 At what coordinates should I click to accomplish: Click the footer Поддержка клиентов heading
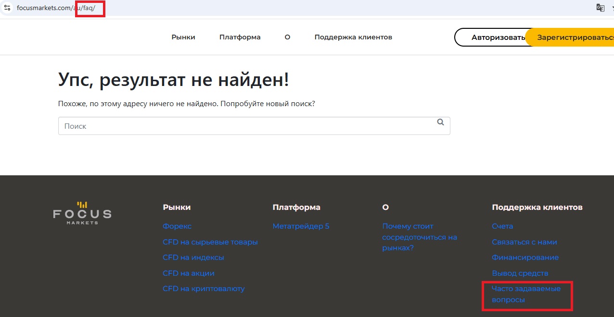(x=537, y=207)
